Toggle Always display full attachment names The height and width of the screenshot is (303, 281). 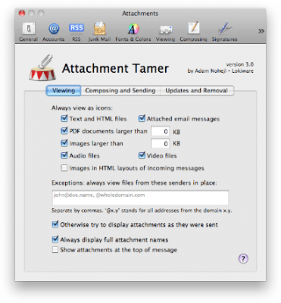55,239
